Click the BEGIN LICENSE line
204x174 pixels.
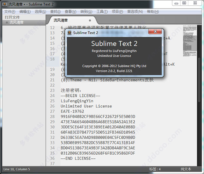point(80,96)
